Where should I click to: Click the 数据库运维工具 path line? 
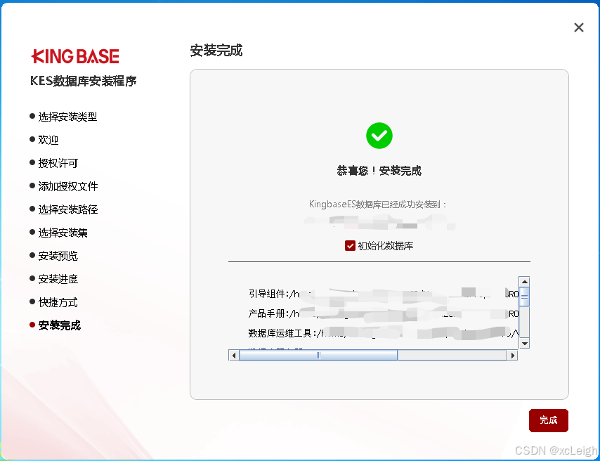pyautogui.click(x=384, y=333)
